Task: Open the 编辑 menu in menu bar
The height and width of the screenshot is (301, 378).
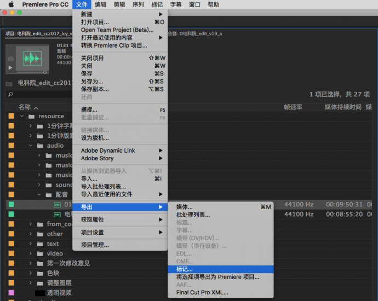Action: [101, 4]
